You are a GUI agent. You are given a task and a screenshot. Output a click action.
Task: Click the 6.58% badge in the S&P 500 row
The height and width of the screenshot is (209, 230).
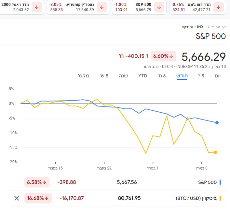pos(37,182)
